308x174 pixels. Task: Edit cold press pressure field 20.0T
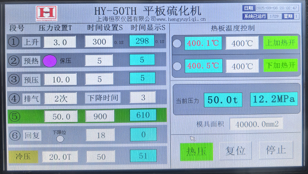point(60,157)
